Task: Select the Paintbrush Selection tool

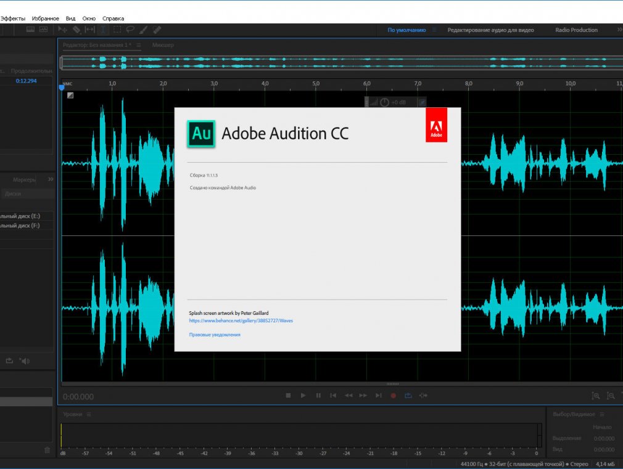Action: click(x=144, y=30)
